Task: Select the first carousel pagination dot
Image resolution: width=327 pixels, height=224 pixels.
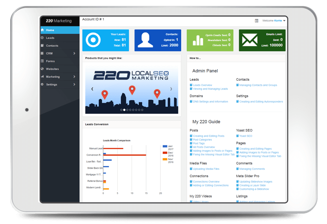Action: (121, 110)
